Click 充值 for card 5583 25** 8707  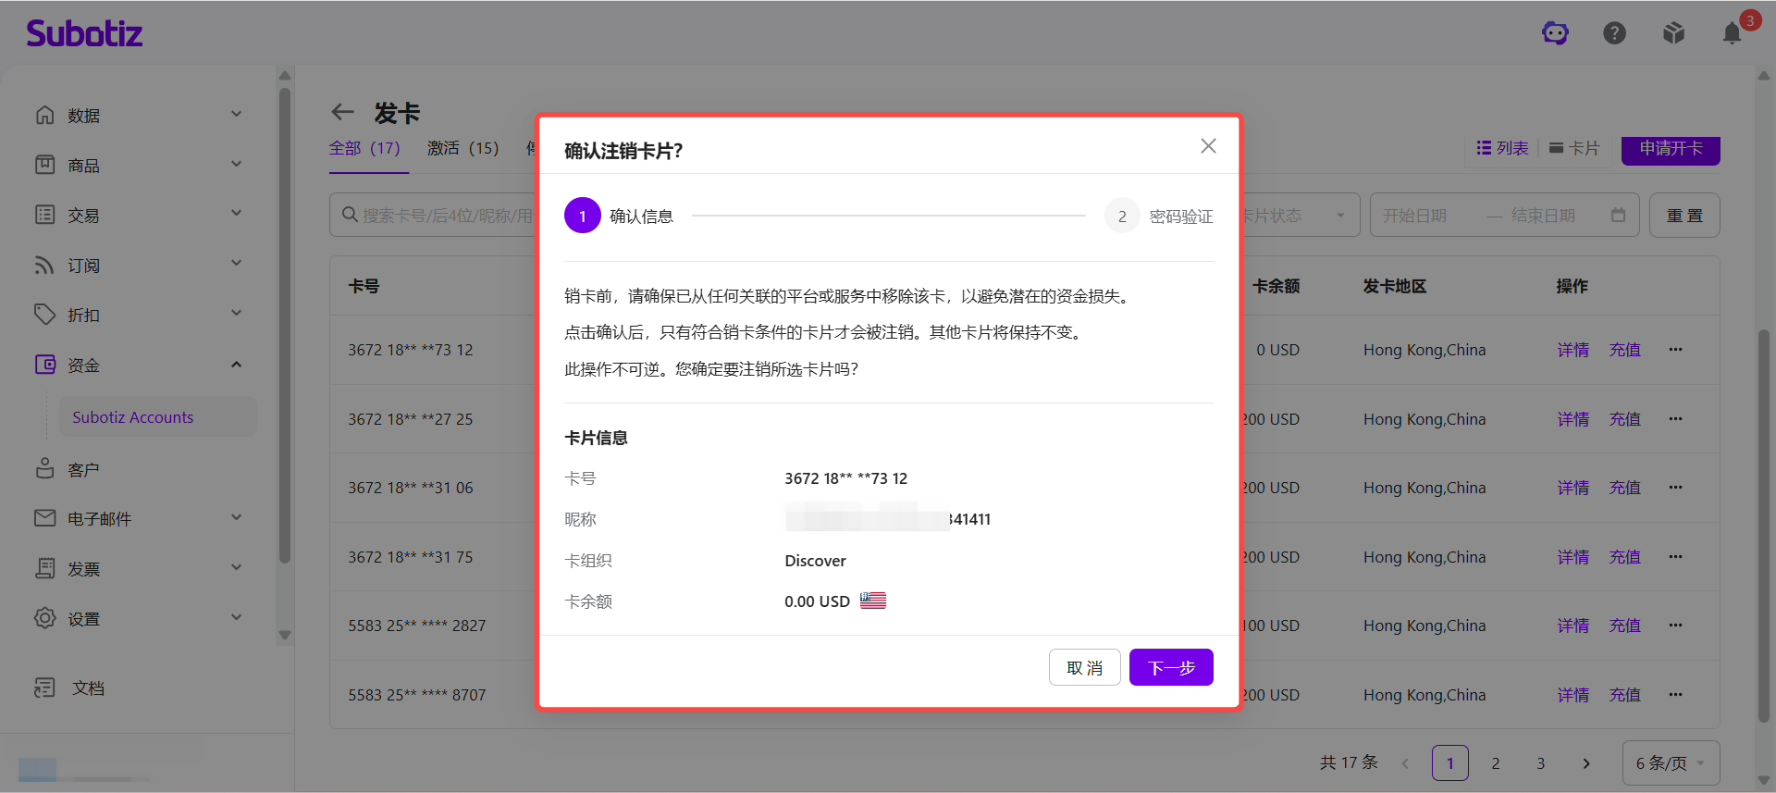1624,695
